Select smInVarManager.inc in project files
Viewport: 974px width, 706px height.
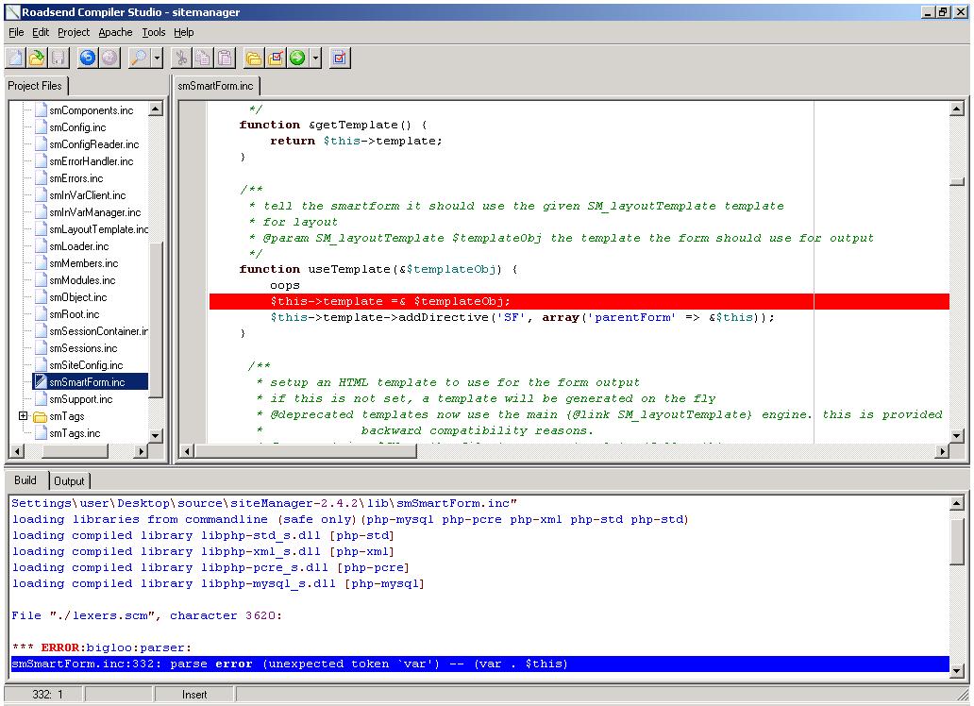coord(95,212)
